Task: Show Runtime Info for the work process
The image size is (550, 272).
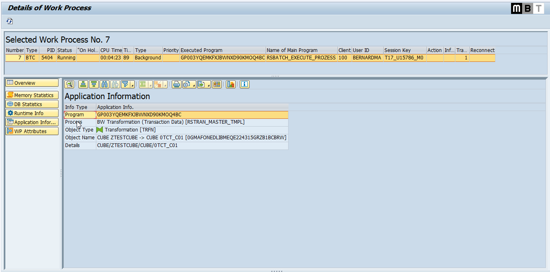Action: [32, 113]
